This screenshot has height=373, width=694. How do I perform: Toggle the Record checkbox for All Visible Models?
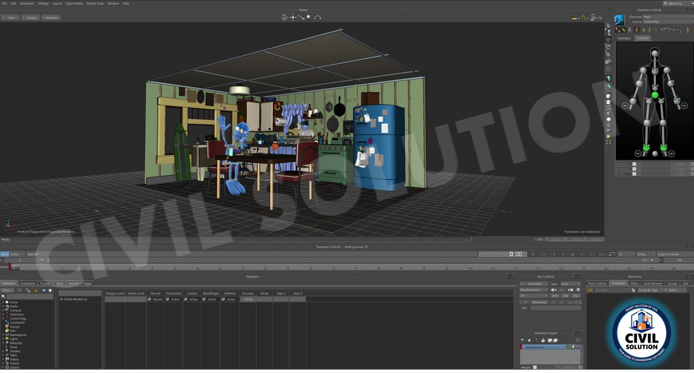click(x=149, y=300)
